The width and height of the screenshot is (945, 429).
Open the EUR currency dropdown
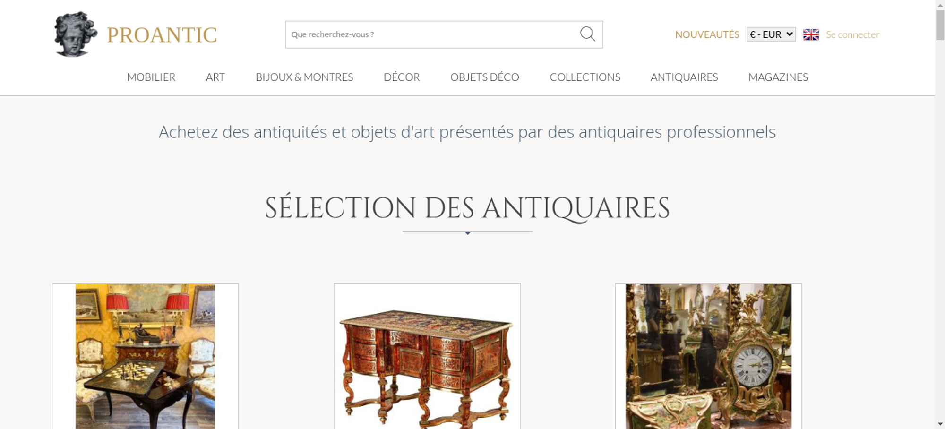[x=771, y=34]
